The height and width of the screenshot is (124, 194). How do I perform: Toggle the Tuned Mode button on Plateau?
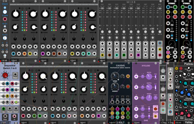(x=178, y=84)
